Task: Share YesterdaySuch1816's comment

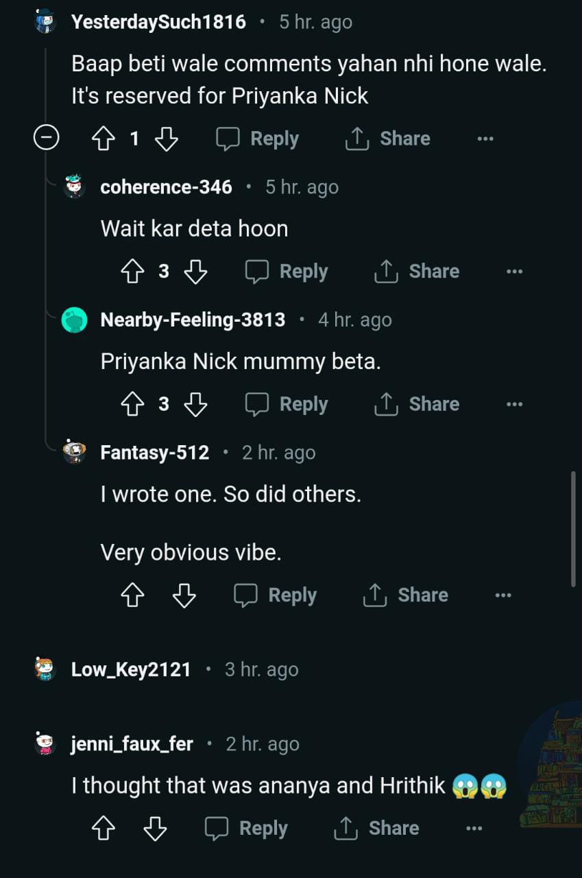Action: (387, 139)
